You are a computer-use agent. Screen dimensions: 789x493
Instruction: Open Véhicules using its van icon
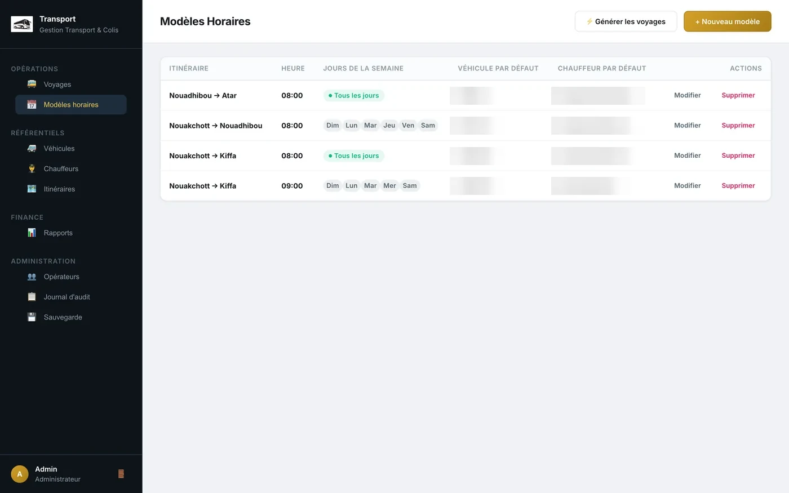[32, 149]
